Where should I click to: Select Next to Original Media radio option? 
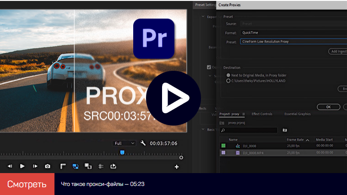click(x=228, y=75)
